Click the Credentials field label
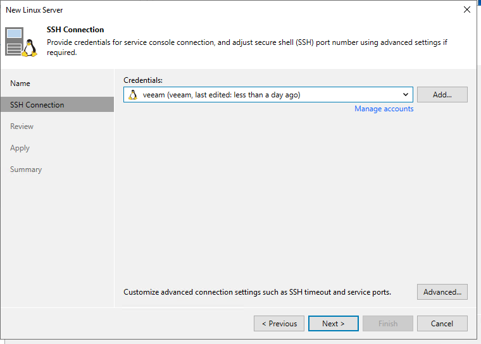The height and width of the screenshot is (344, 481). coord(143,80)
